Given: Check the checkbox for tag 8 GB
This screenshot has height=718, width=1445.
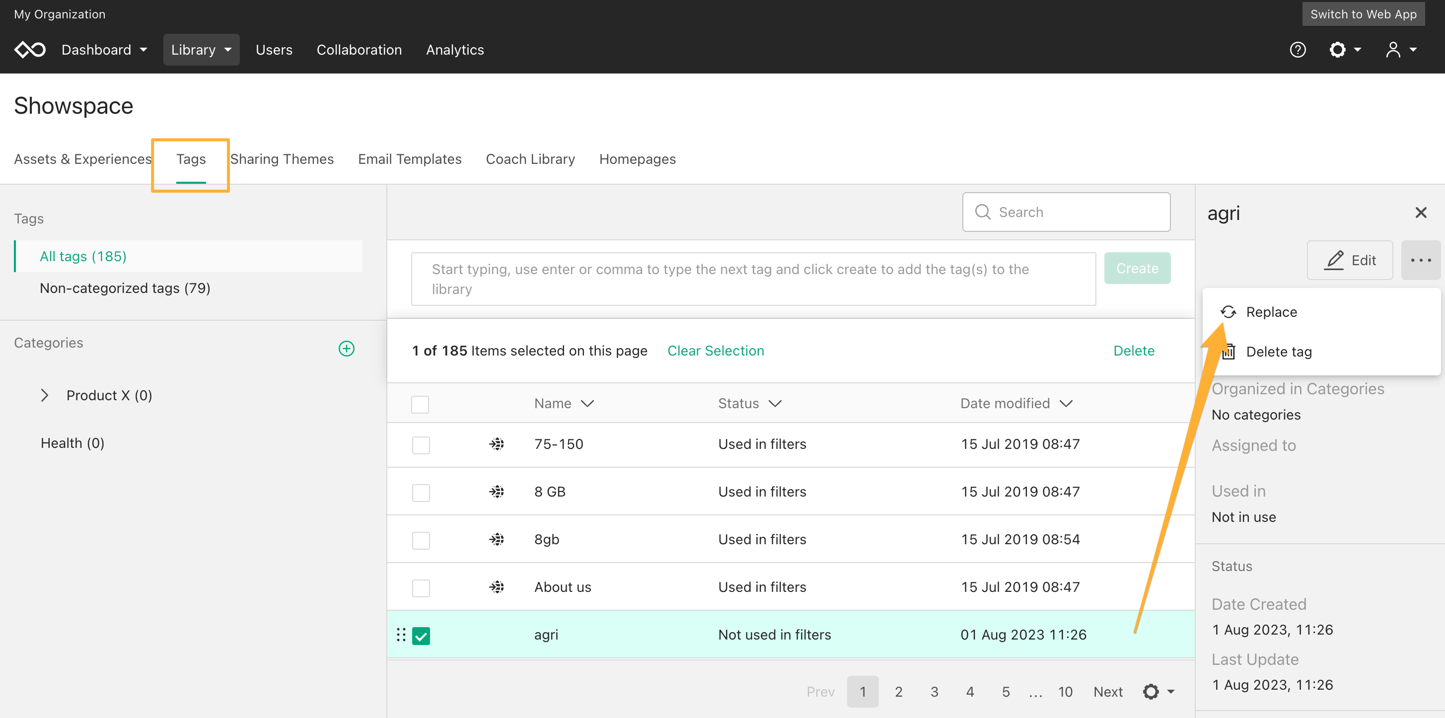Looking at the screenshot, I should click(421, 493).
